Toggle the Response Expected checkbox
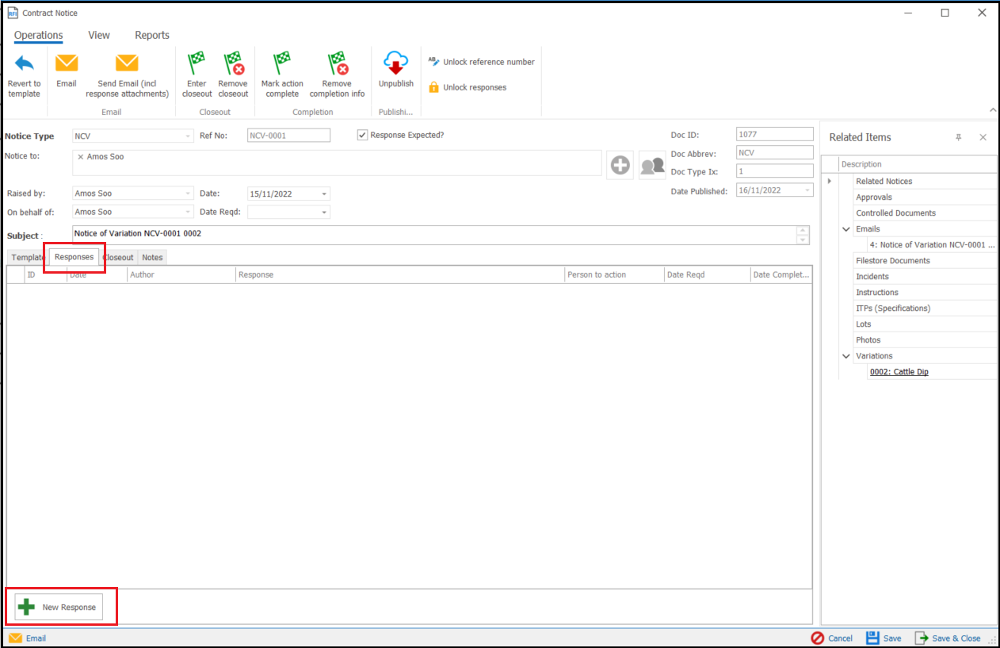 click(x=363, y=135)
